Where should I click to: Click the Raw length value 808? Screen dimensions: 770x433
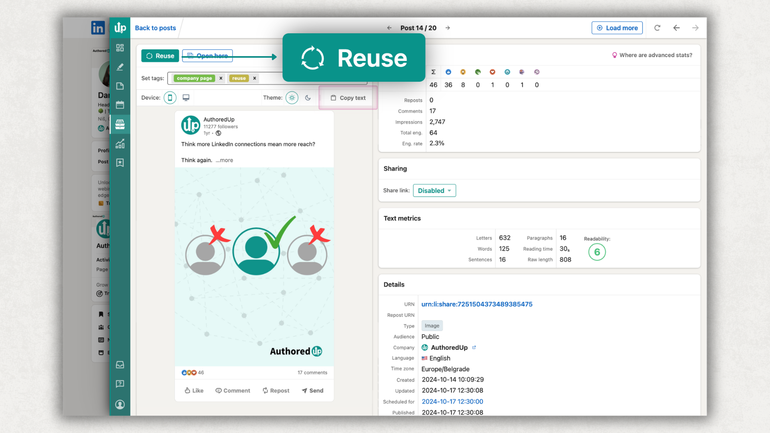tap(565, 260)
